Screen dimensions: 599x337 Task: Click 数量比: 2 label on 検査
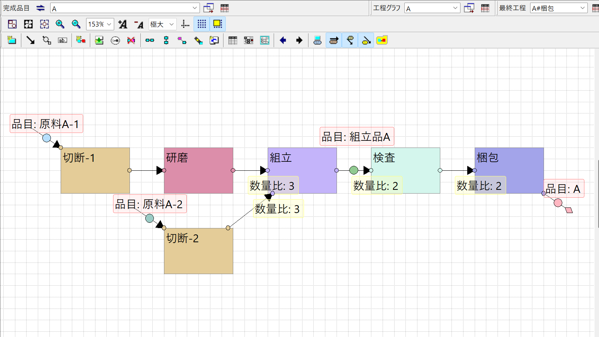(x=376, y=186)
